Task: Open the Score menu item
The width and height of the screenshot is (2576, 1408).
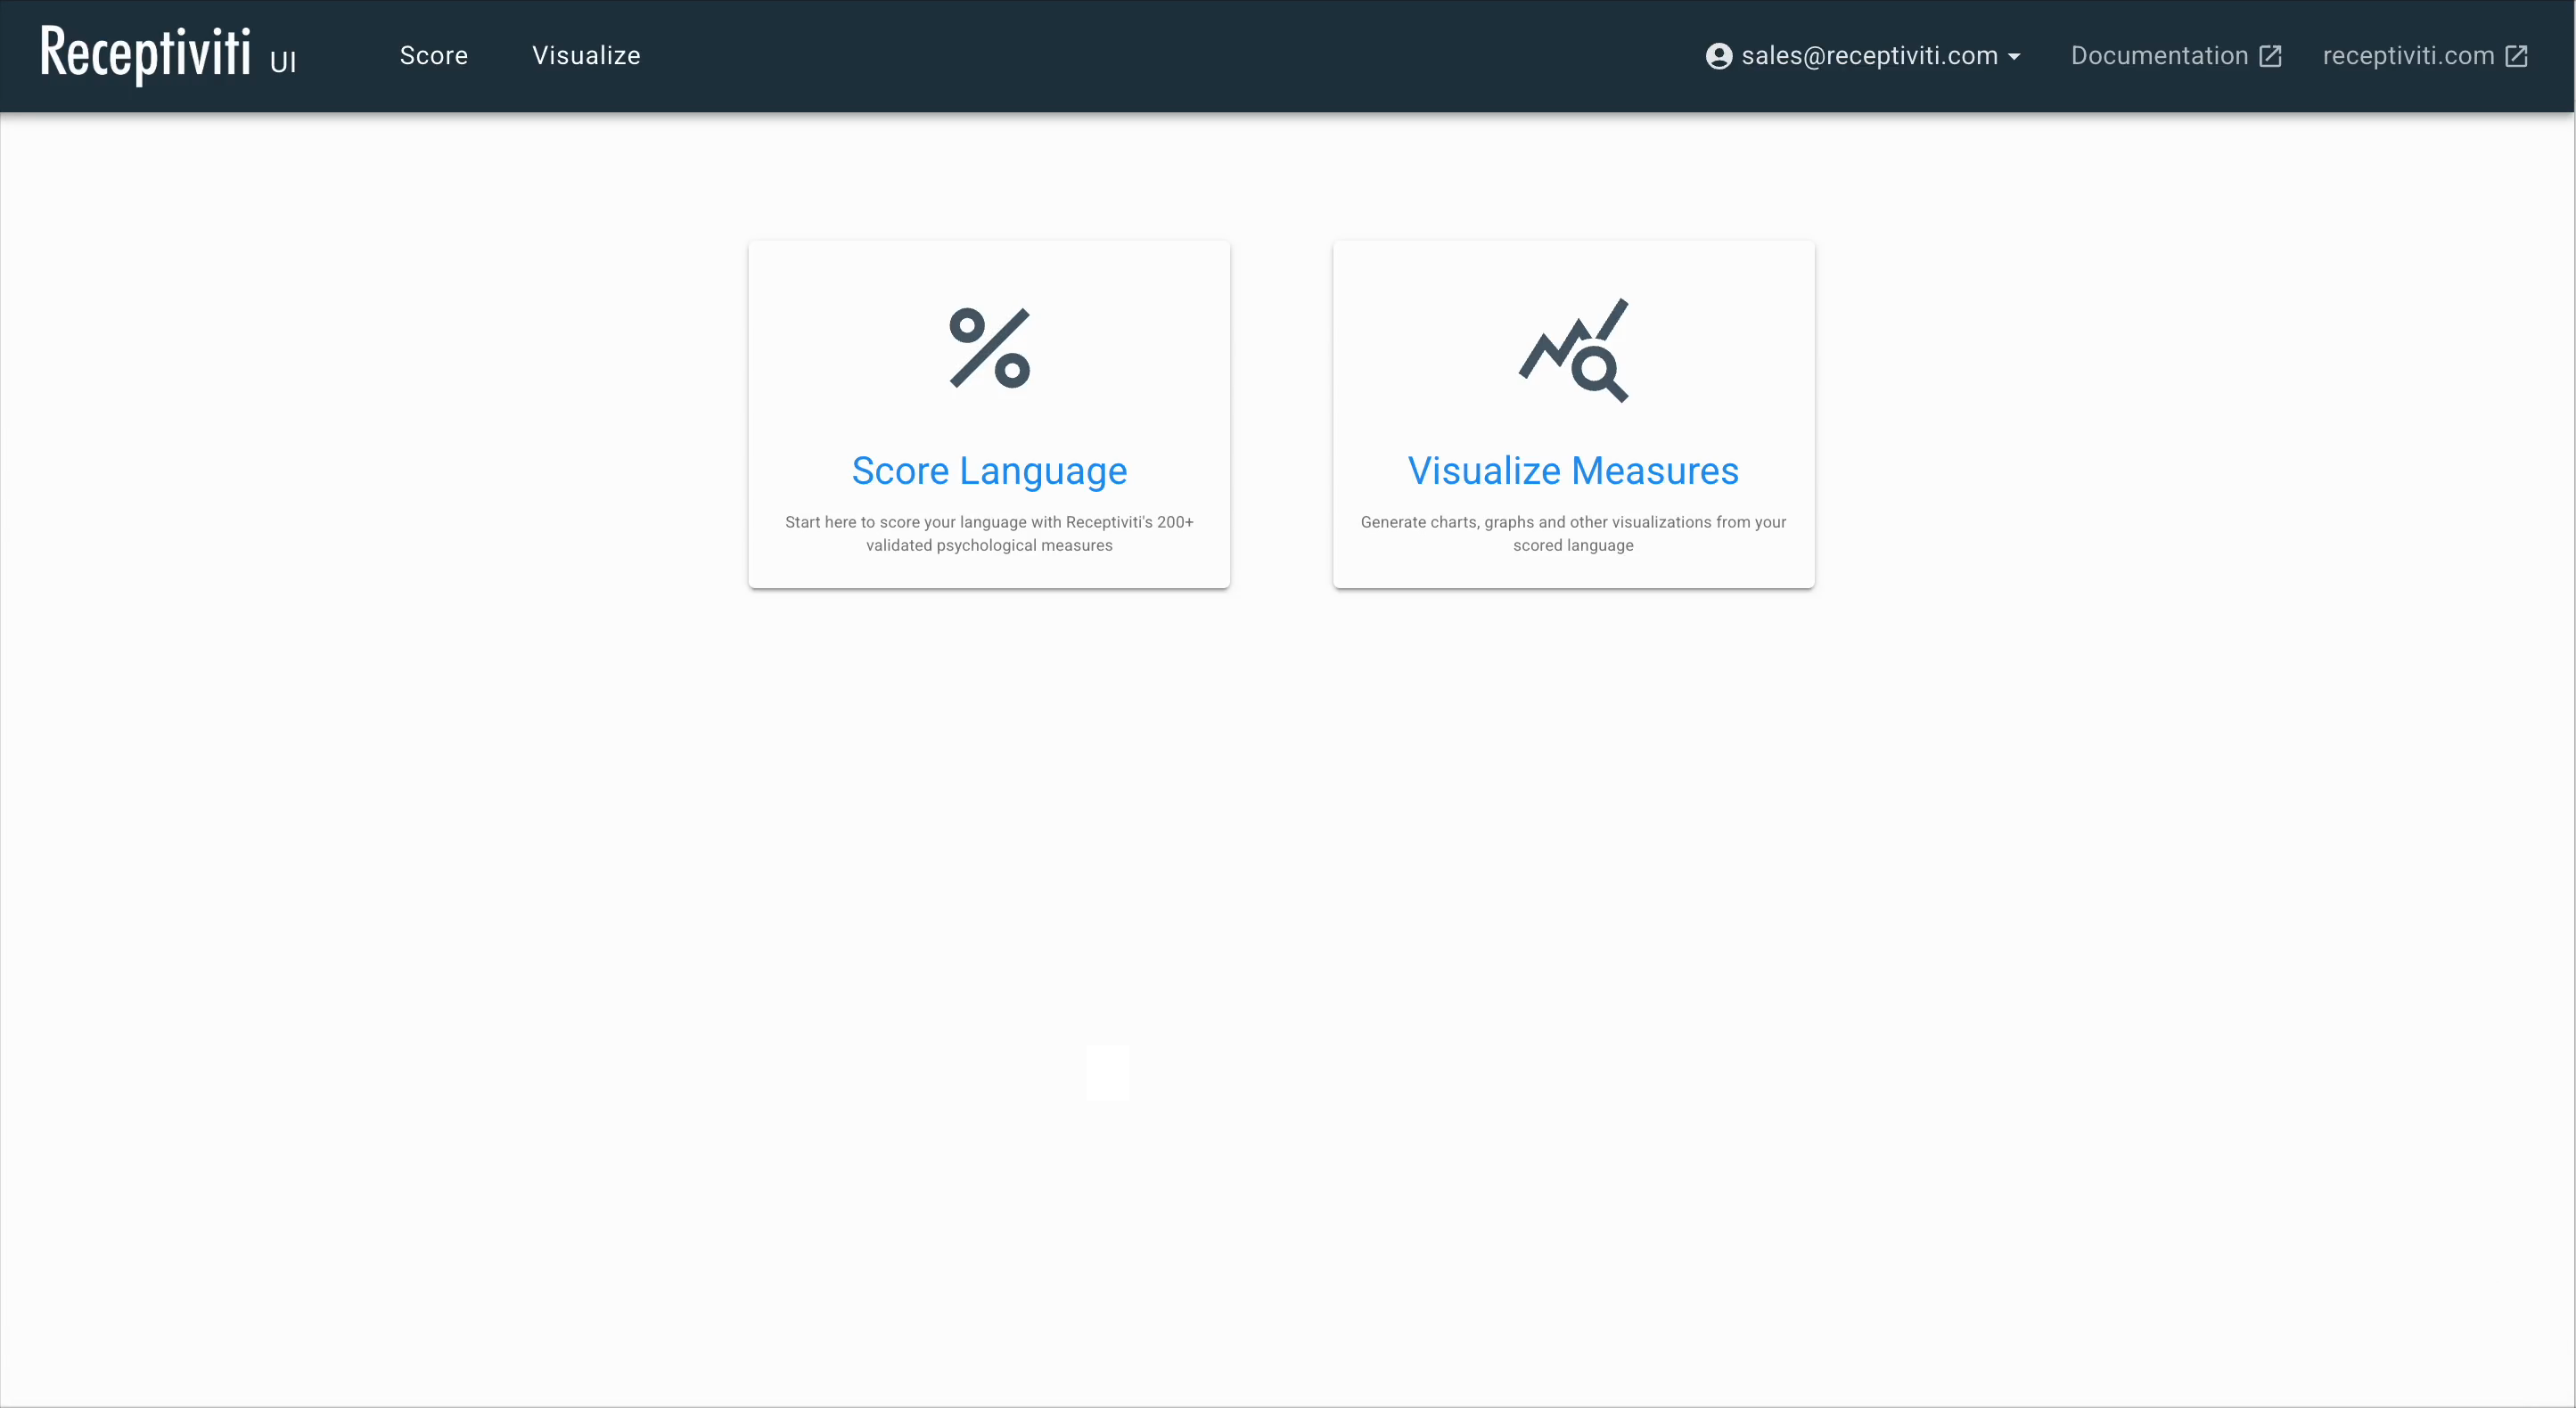Action: tap(433, 56)
